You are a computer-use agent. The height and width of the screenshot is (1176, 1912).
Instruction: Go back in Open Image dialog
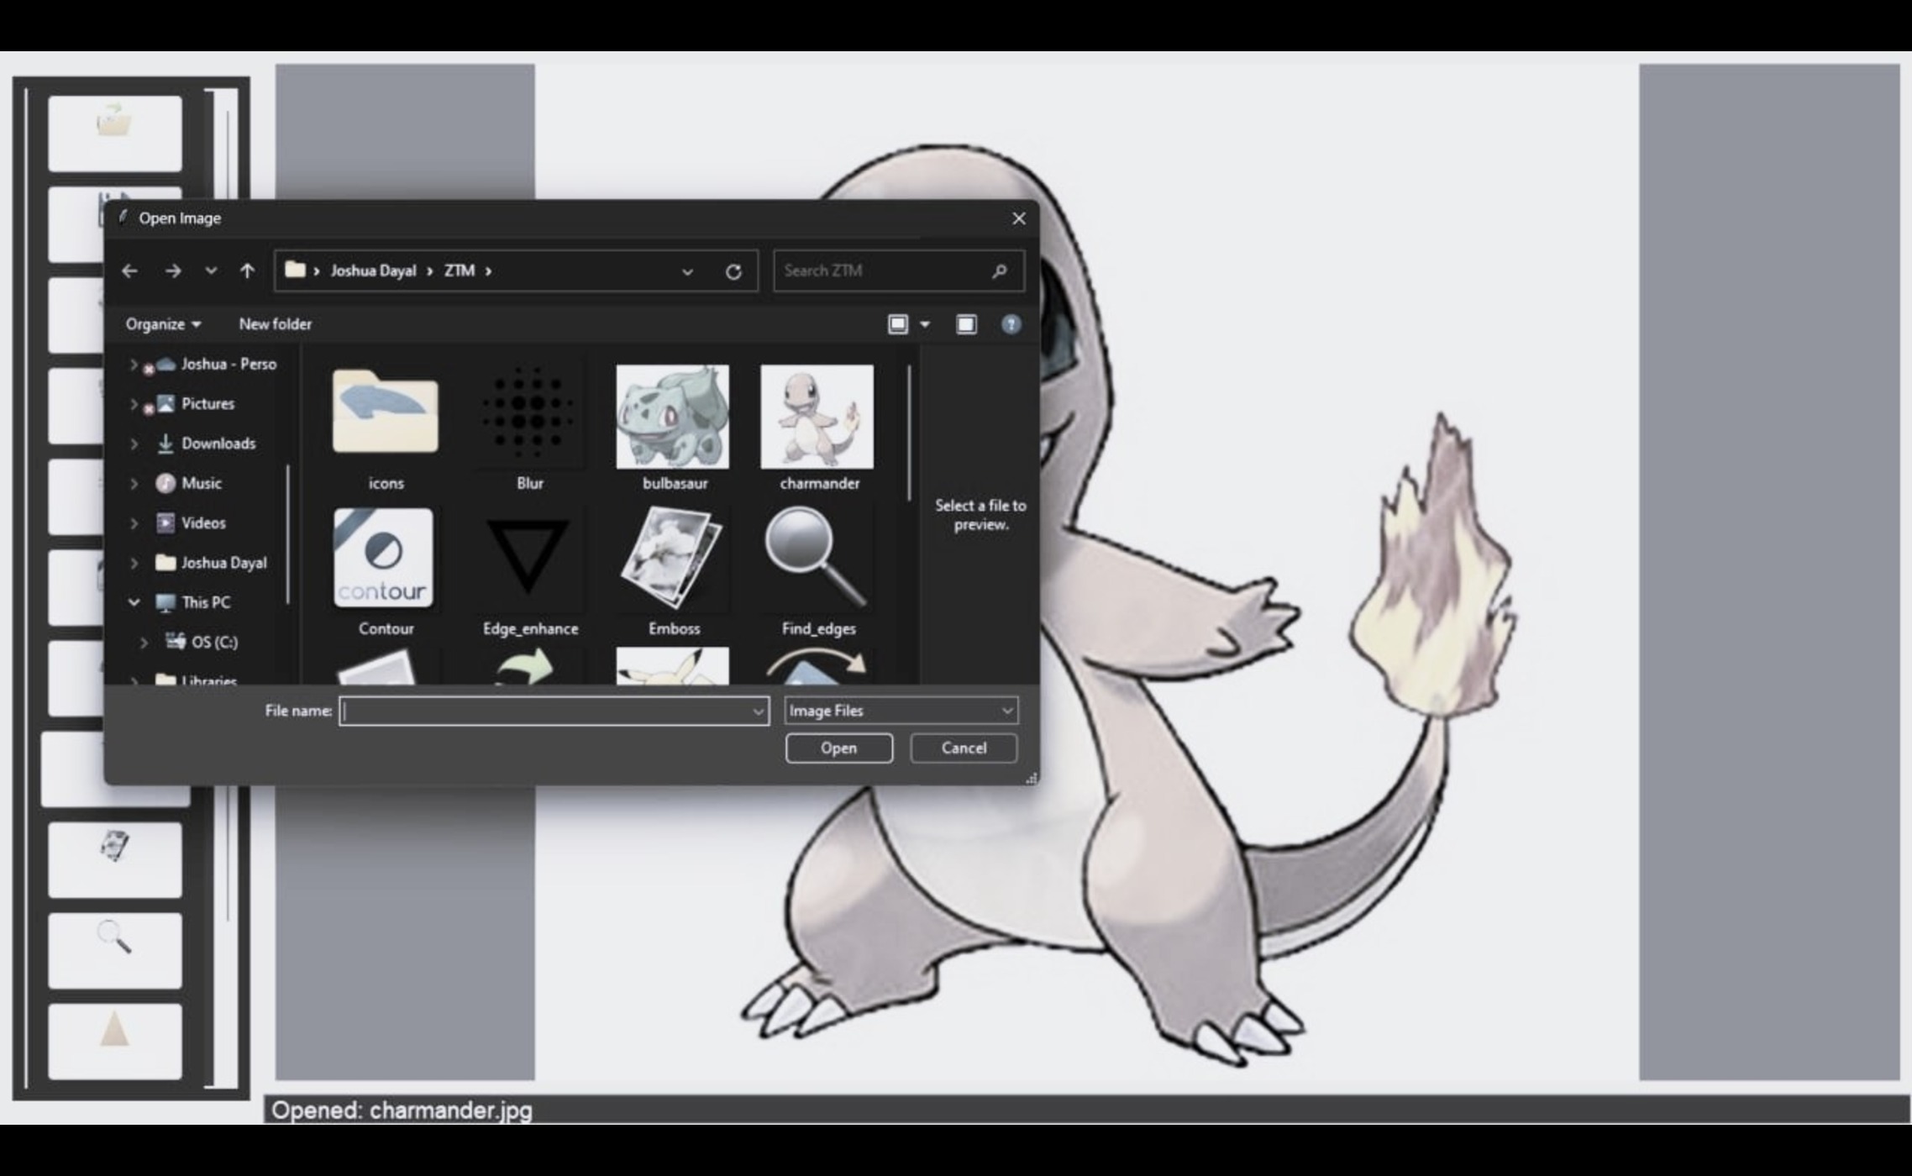[129, 270]
